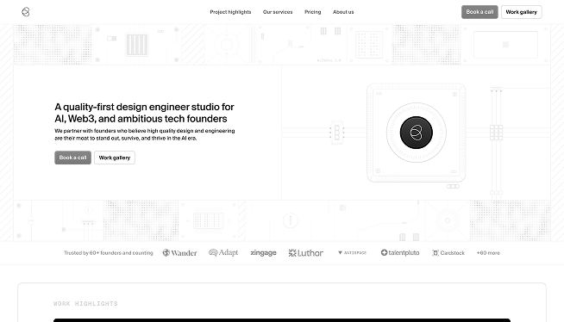Open the About us nav link
564x322 pixels.
343,12
